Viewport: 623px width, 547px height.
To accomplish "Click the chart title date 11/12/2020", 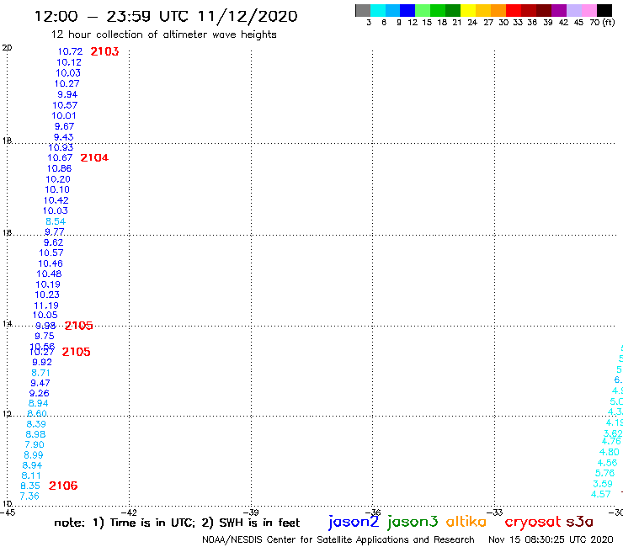I will click(248, 17).
